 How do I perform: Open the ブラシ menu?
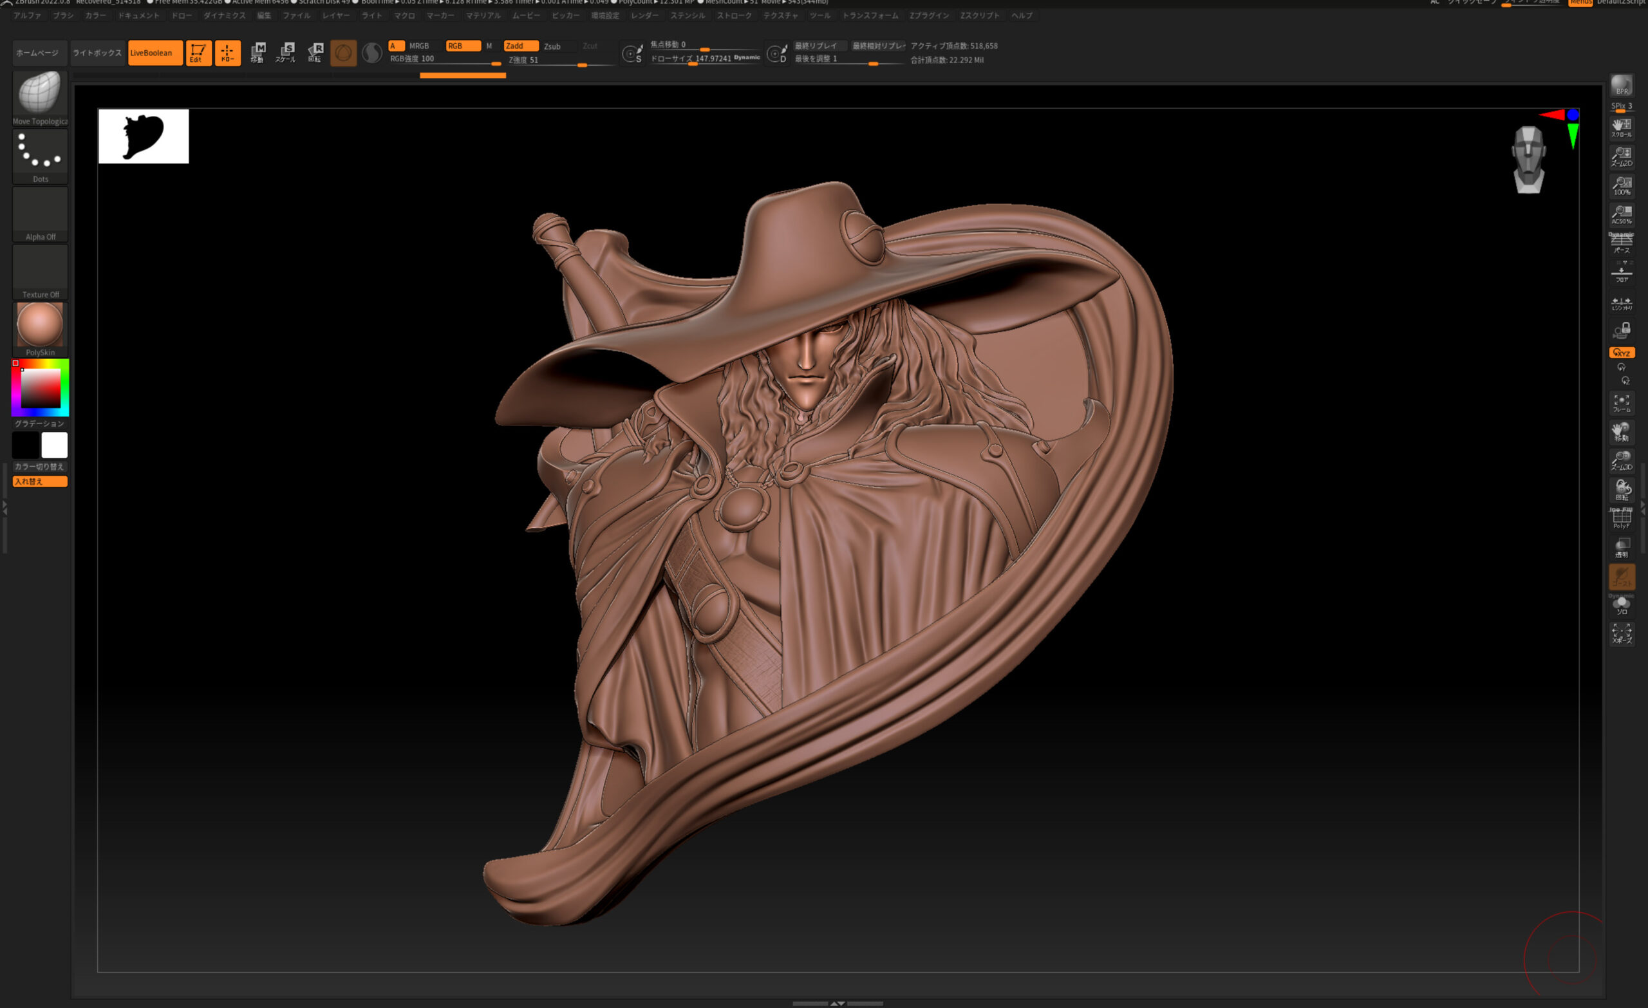click(64, 15)
